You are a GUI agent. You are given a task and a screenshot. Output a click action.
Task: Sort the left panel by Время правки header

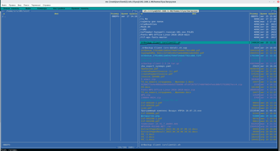[129, 14]
